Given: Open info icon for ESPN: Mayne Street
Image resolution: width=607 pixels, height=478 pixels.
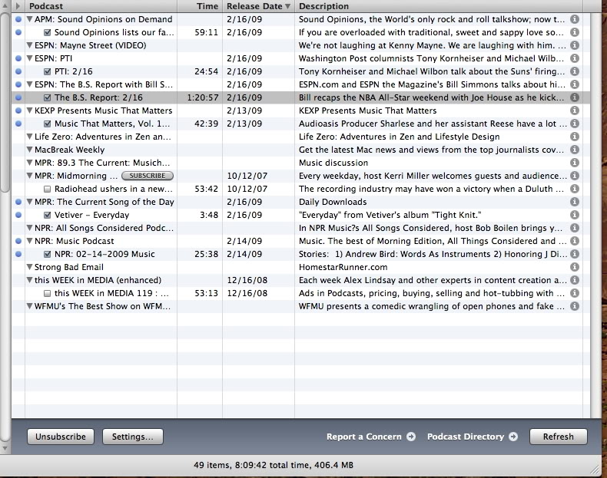Looking at the screenshot, I should coord(575,45).
